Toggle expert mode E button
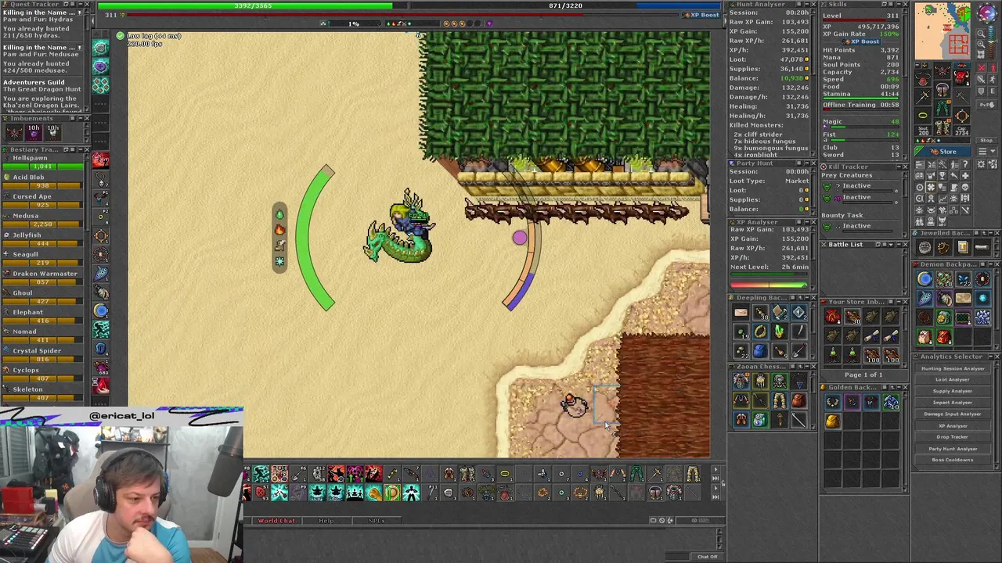This screenshot has height=563, width=1002. pos(993,91)
